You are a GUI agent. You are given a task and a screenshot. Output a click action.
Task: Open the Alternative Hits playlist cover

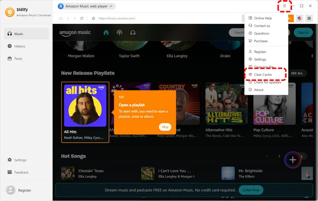point(226,104)
